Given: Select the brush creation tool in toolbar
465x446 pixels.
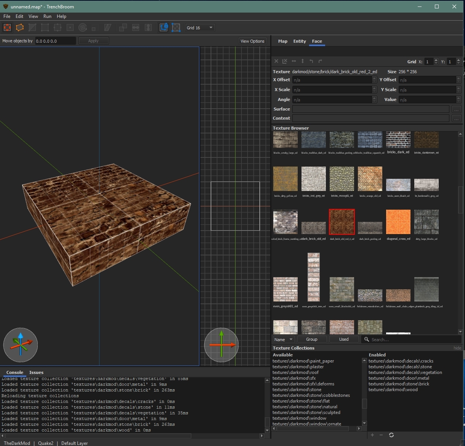Looking at the screenshot, I should click(x=20, y=27).
